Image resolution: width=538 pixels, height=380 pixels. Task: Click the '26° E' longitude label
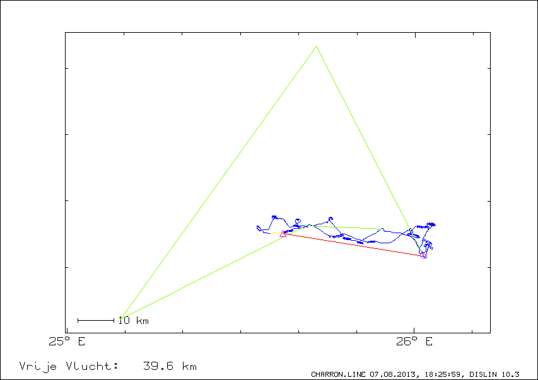[x=414, y=342]
